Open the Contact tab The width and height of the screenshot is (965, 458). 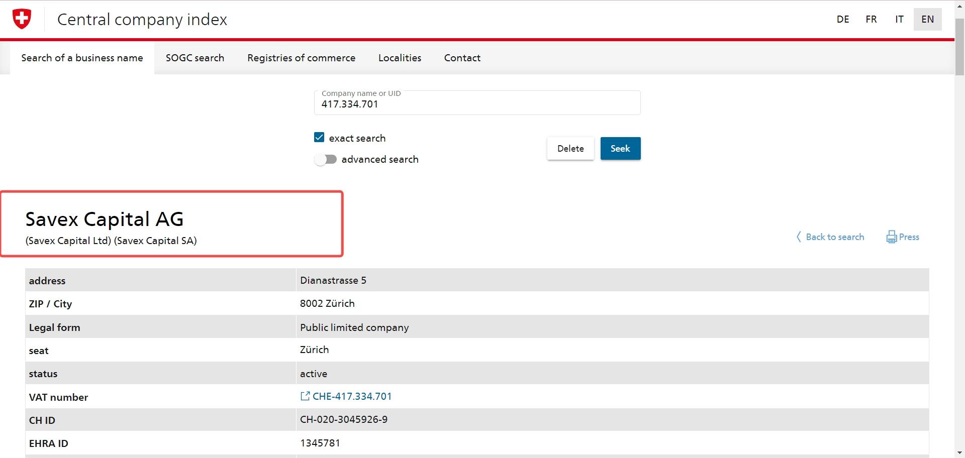[x=462, y=58]
